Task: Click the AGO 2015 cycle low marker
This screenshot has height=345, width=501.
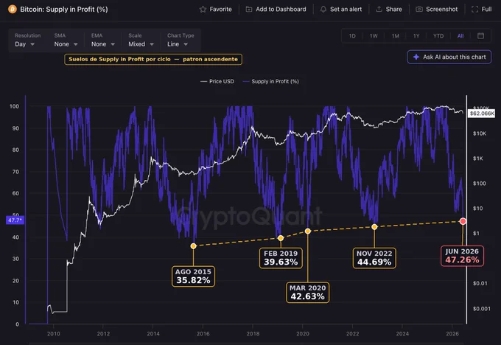Action: click(193, 246)
